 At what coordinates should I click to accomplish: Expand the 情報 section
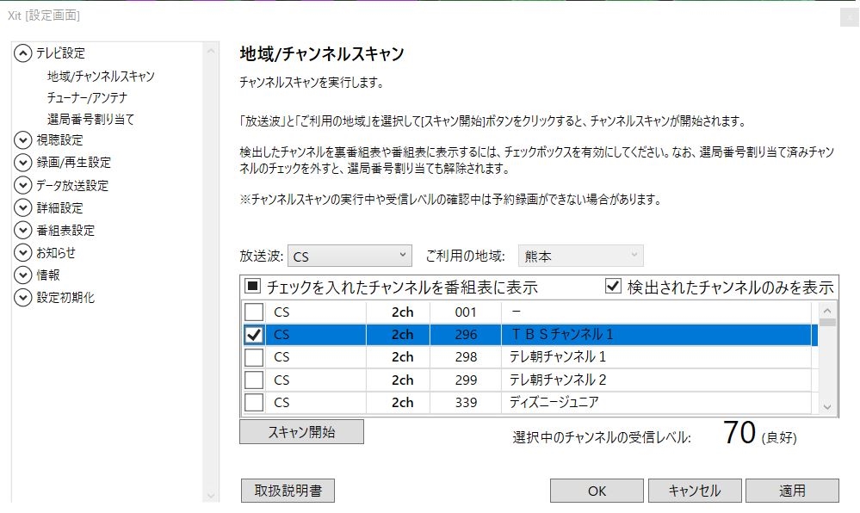pos(22,275)
